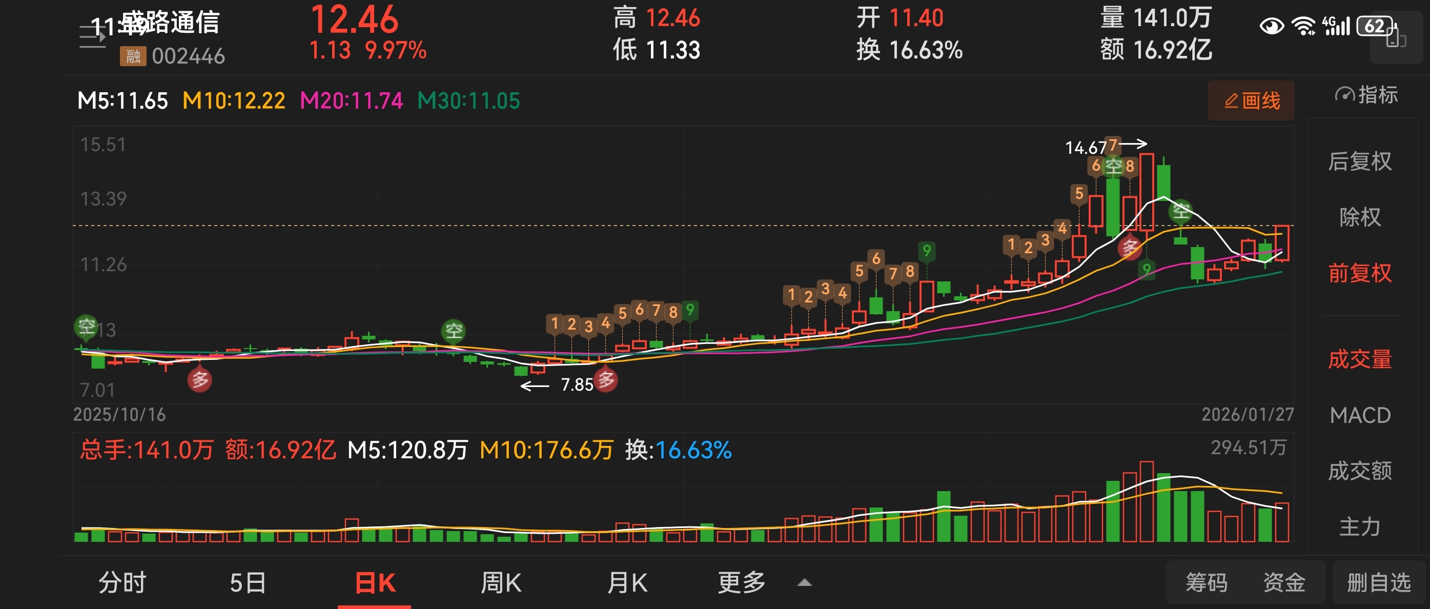Click the screen rotate icon top-right

[1395, 39]
